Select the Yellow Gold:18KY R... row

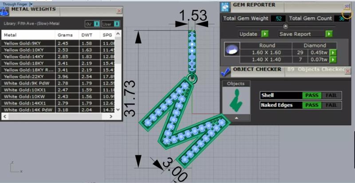point(58,70)
